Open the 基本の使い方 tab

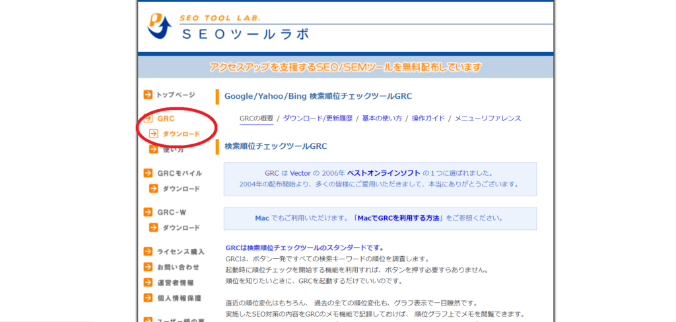click(x=382, y=119)
